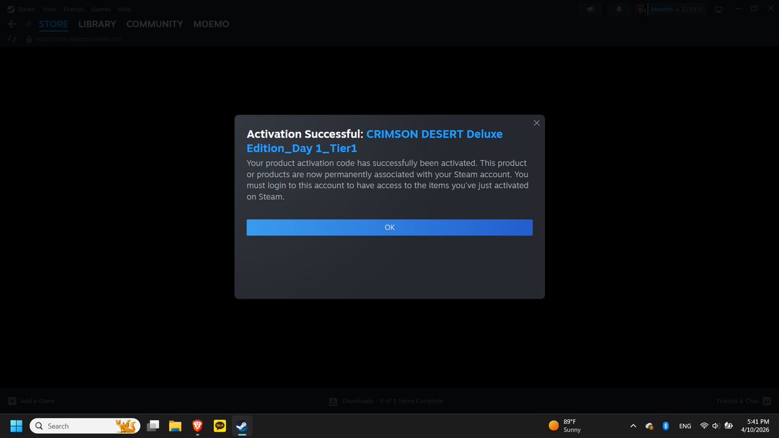Switch input language via ENG indicator
The width and height of the screenshot is (779, 438).
coord(685,426)
